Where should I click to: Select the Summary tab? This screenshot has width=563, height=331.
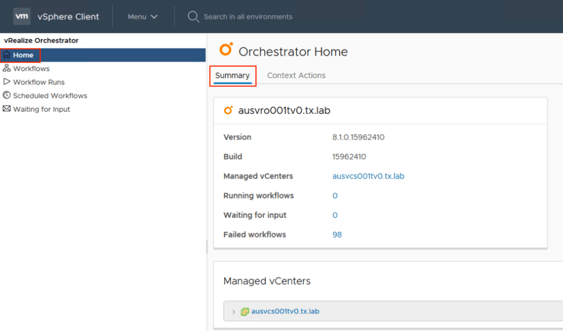pos(232,75)
